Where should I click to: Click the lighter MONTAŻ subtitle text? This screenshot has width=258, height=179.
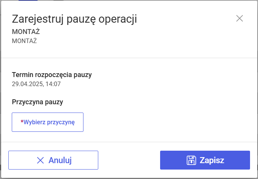click(x=24, y=41)
